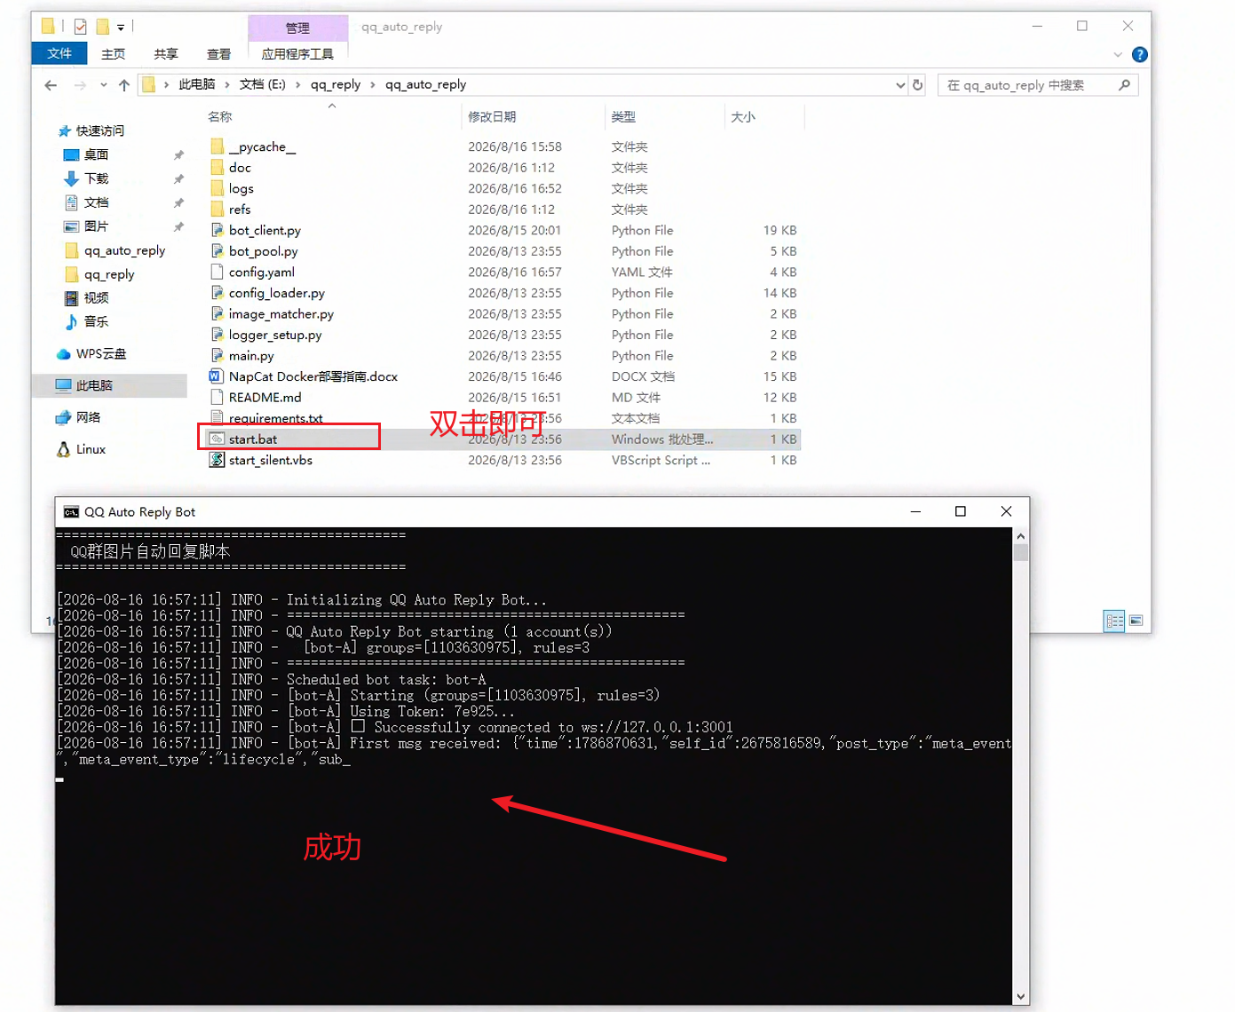Open the 共享 ribbon tab

(166, 54)
